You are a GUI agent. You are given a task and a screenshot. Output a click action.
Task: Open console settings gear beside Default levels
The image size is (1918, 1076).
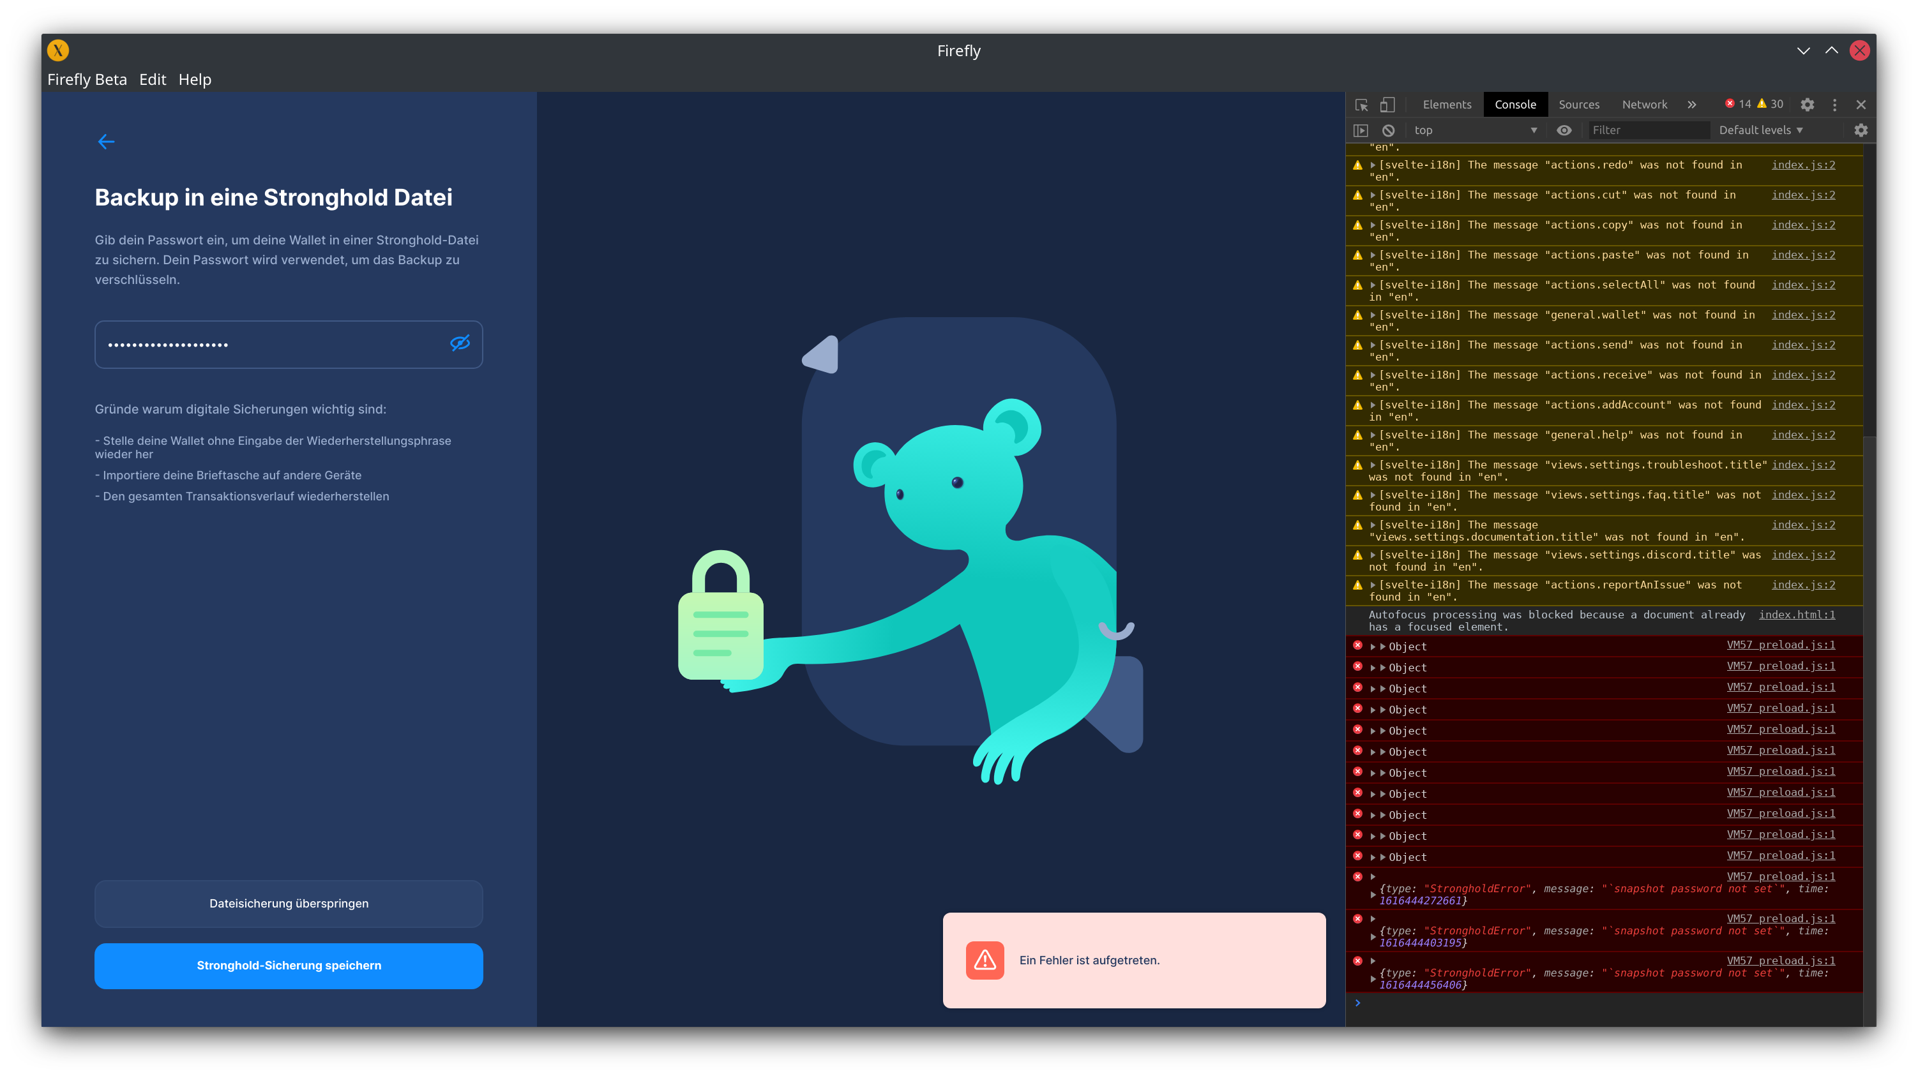pyautogui.click(x=1861, y=130)
